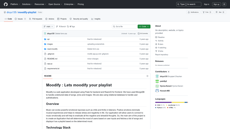Viewport: 230px width, 129px height.
Task: Open the Platform menu
Action: pos(15,4)
